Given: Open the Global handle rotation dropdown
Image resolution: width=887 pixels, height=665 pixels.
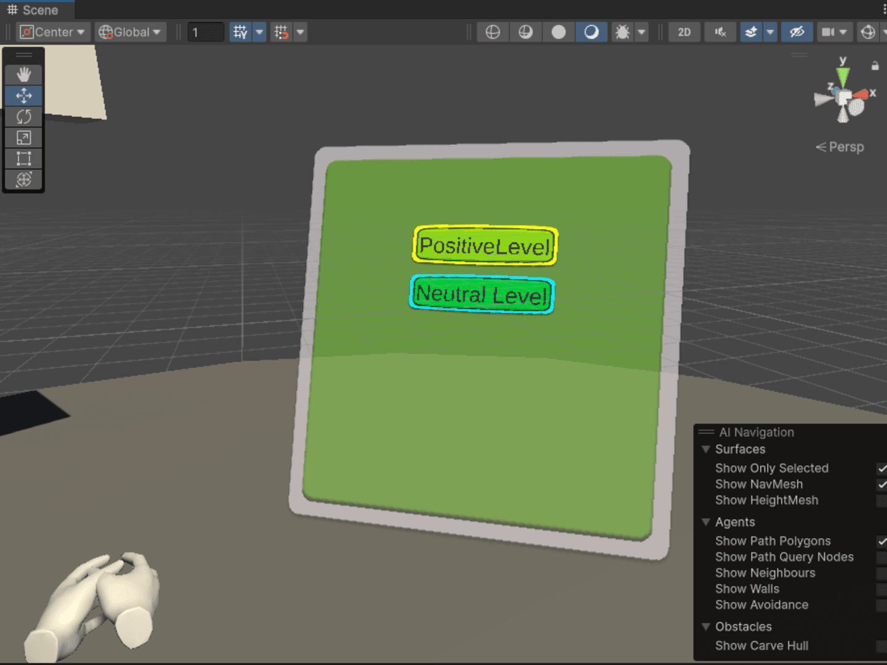Looking at the screenshot, I should [x=131, y=32].
